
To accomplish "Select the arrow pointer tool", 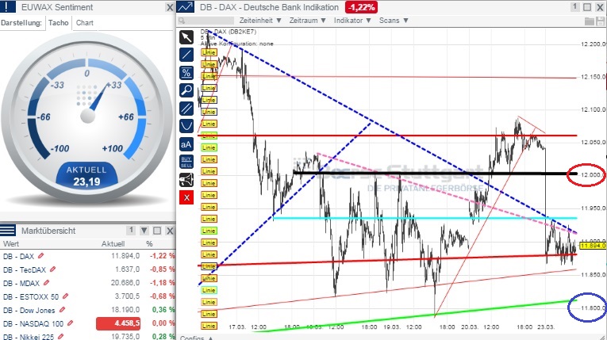I will (186, 37).
